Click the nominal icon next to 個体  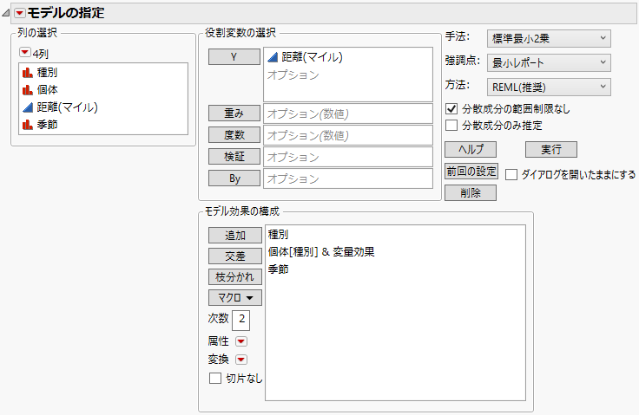pyautogui.click(x=28, y=89)
